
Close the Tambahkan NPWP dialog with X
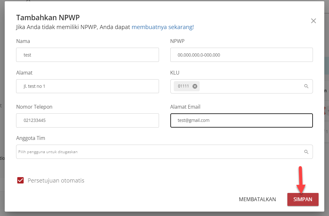tap(313, 21)
